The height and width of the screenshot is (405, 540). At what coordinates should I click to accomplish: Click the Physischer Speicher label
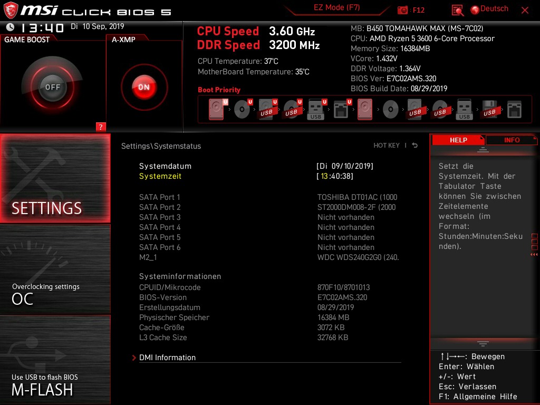pyautogui.click(x=174, y=317)
